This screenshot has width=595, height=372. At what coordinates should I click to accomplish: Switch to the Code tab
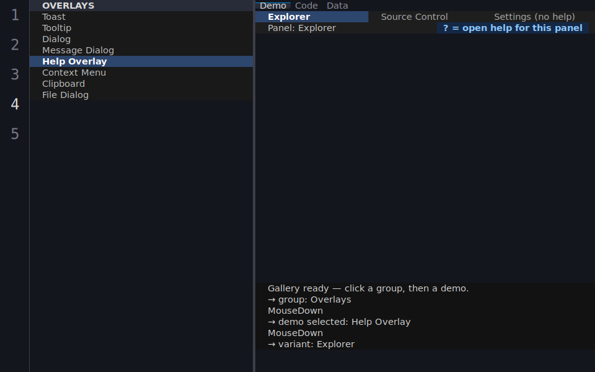pyautogui.click(x=306, y=6)
